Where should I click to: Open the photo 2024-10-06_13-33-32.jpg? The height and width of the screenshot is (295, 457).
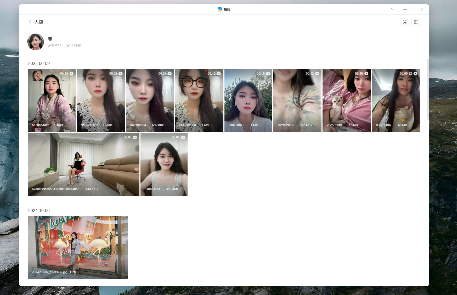pyautogui.click(x=78, y=247)
